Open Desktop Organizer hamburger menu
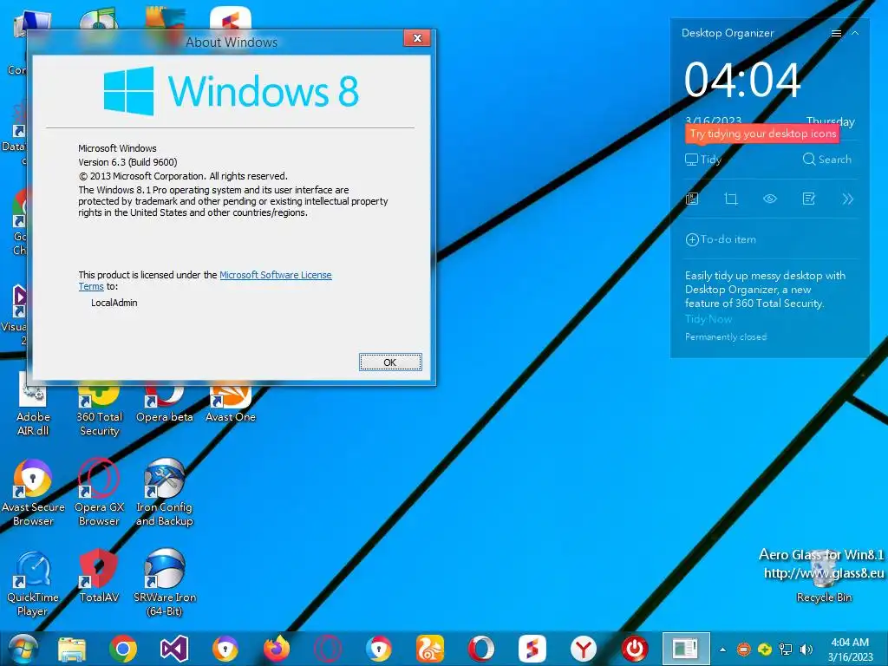This screenshot has height=666, width=888. coord(836,34)
